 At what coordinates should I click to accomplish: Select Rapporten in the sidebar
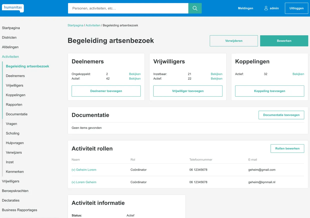14,104
